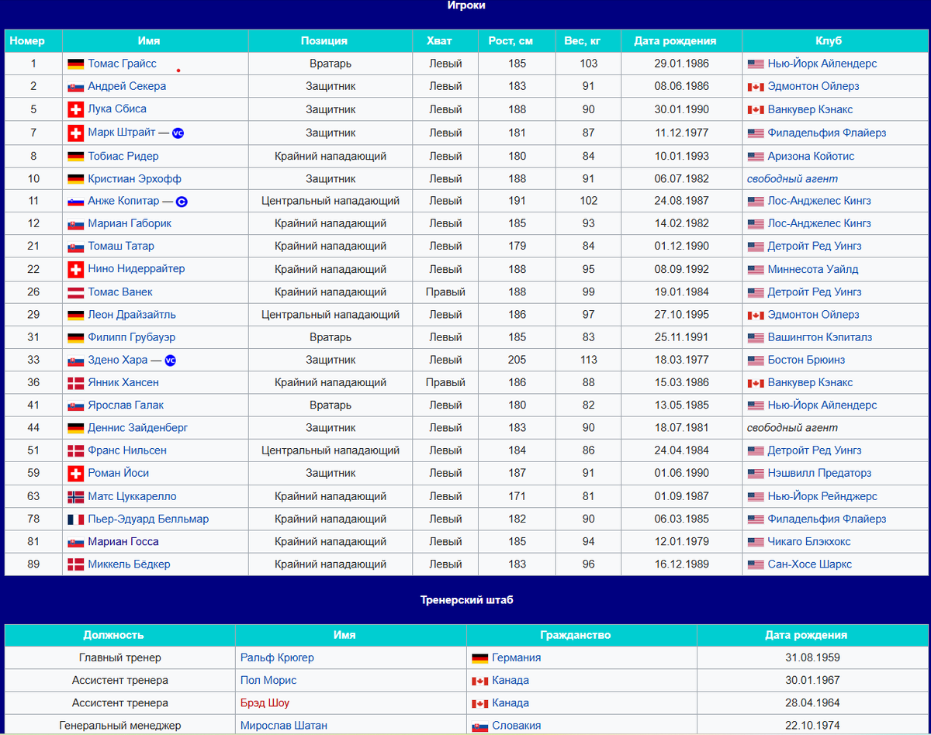This screenshot has height=735, width=931.
Task: Open the Нино Нидеррайтер player link
Action: (136, 269)
